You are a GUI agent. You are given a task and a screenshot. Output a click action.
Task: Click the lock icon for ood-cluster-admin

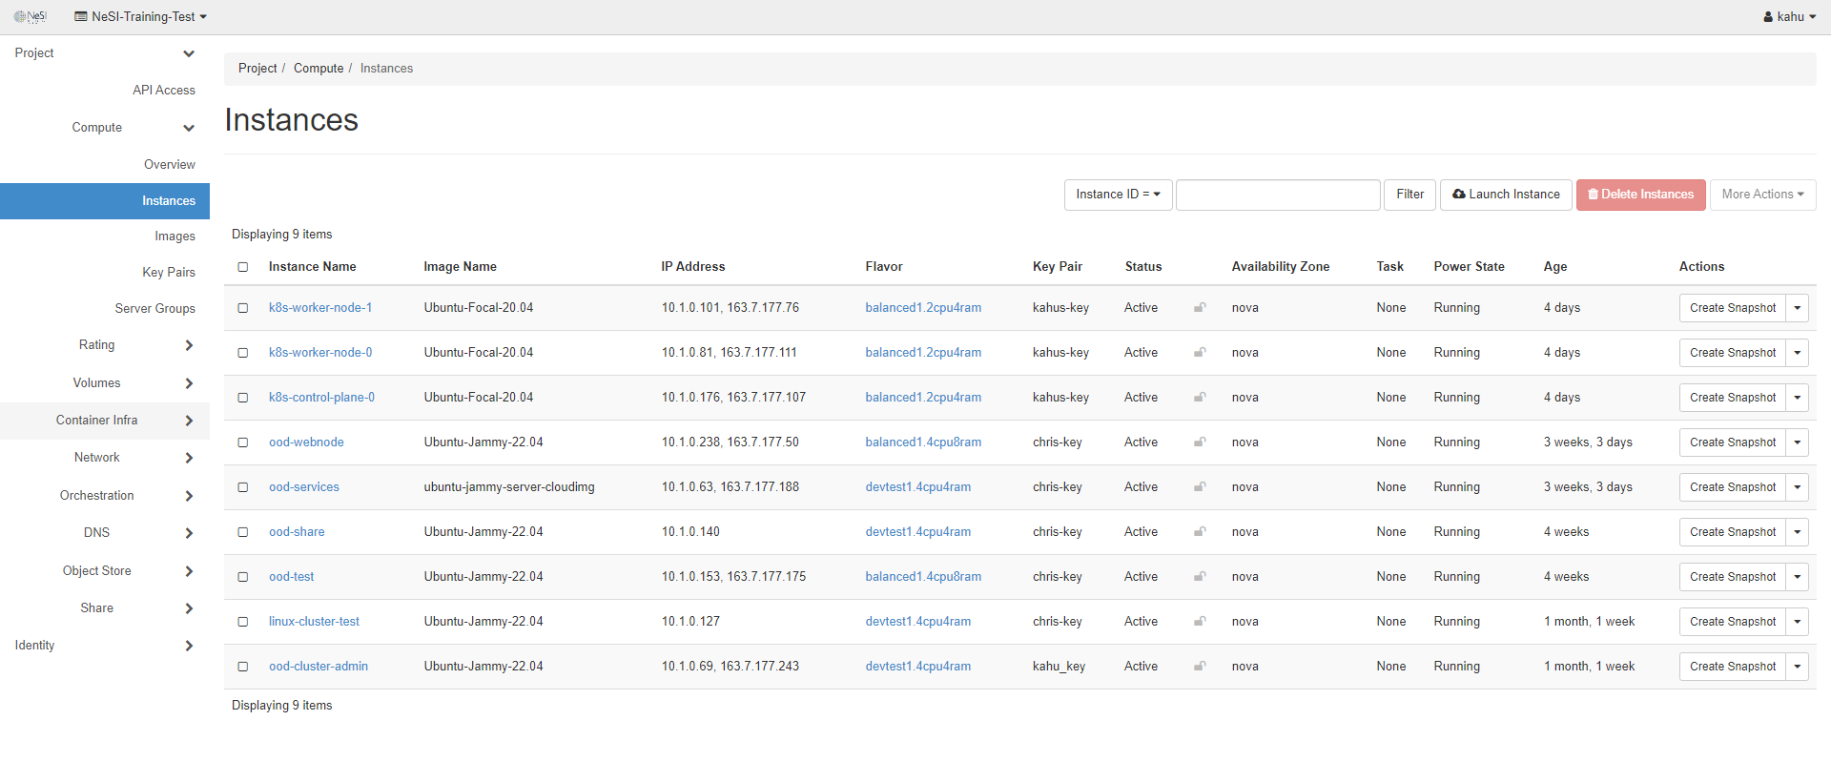(1200, 667)
